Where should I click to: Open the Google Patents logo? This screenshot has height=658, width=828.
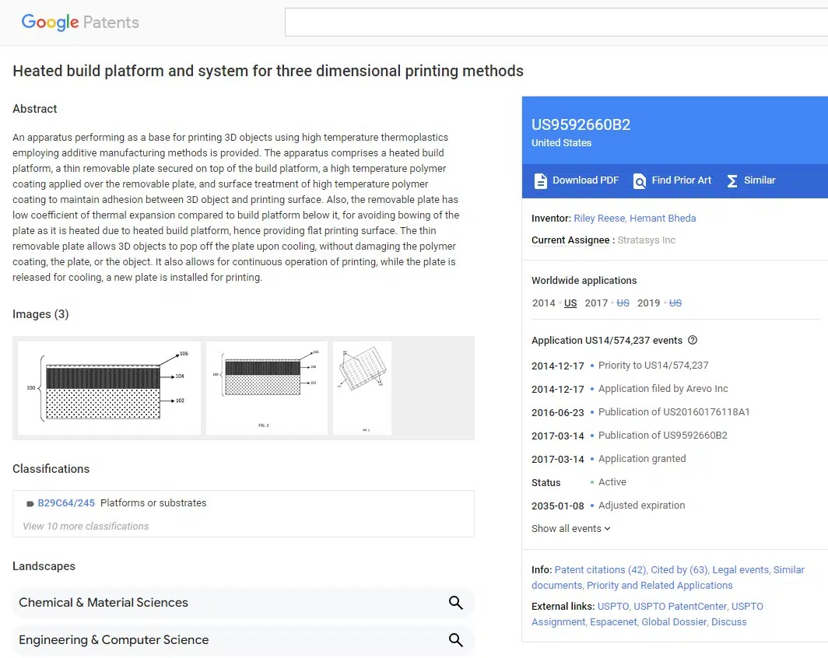click(x=80, y=22)
